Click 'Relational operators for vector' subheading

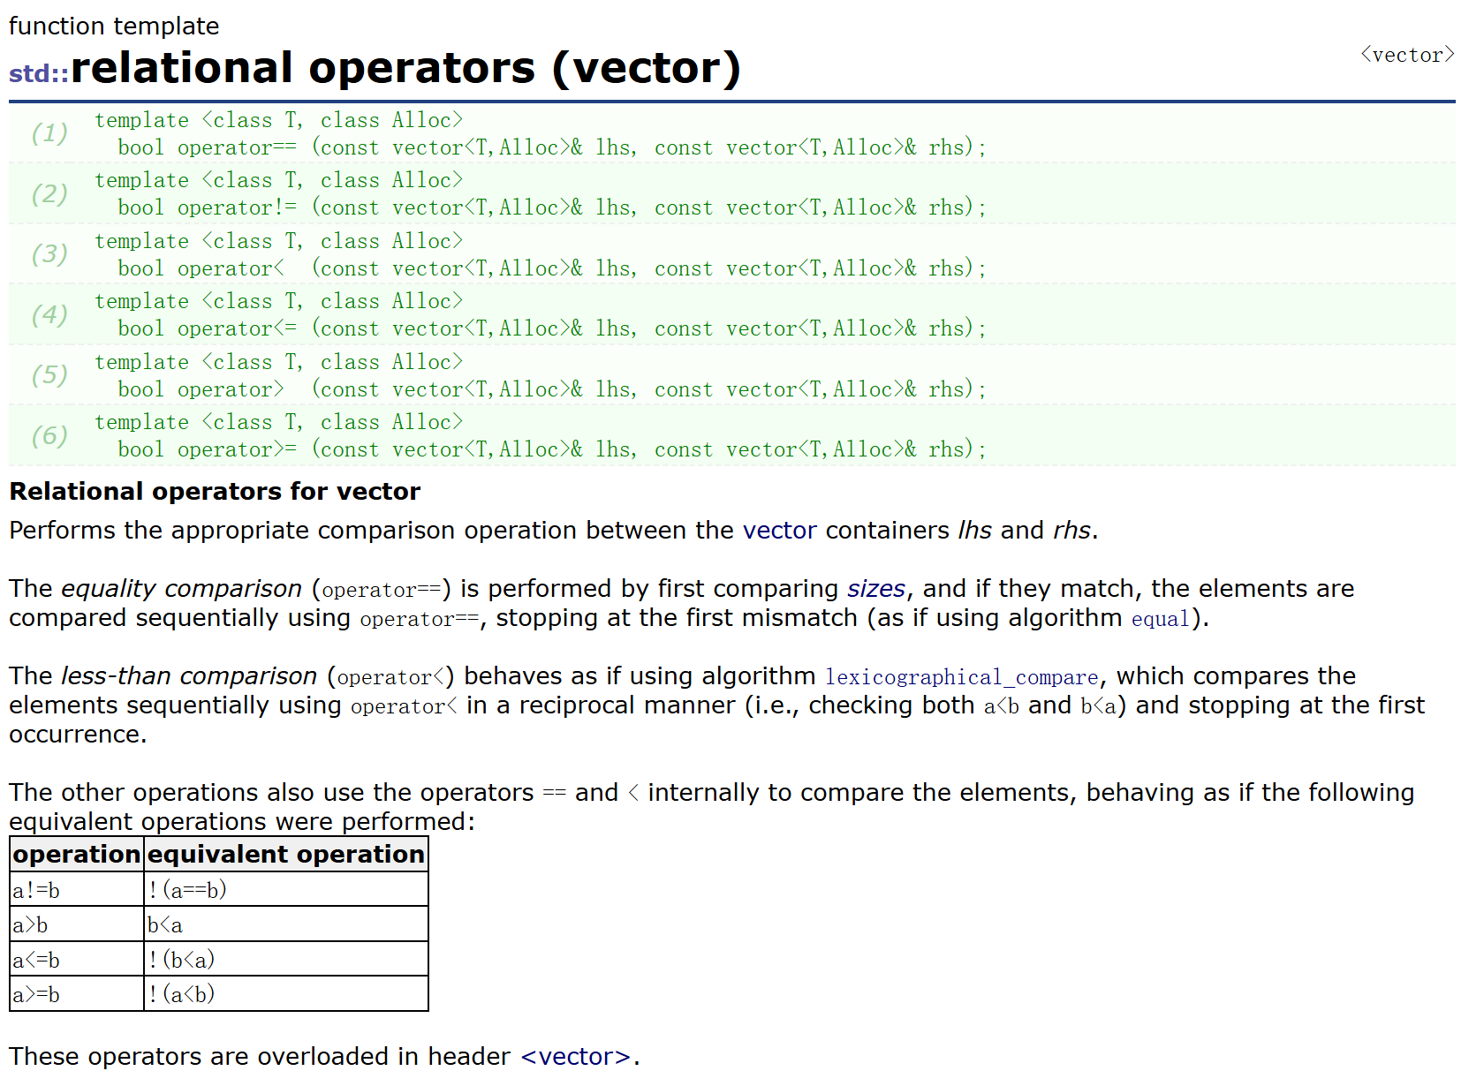click(215, 491)
